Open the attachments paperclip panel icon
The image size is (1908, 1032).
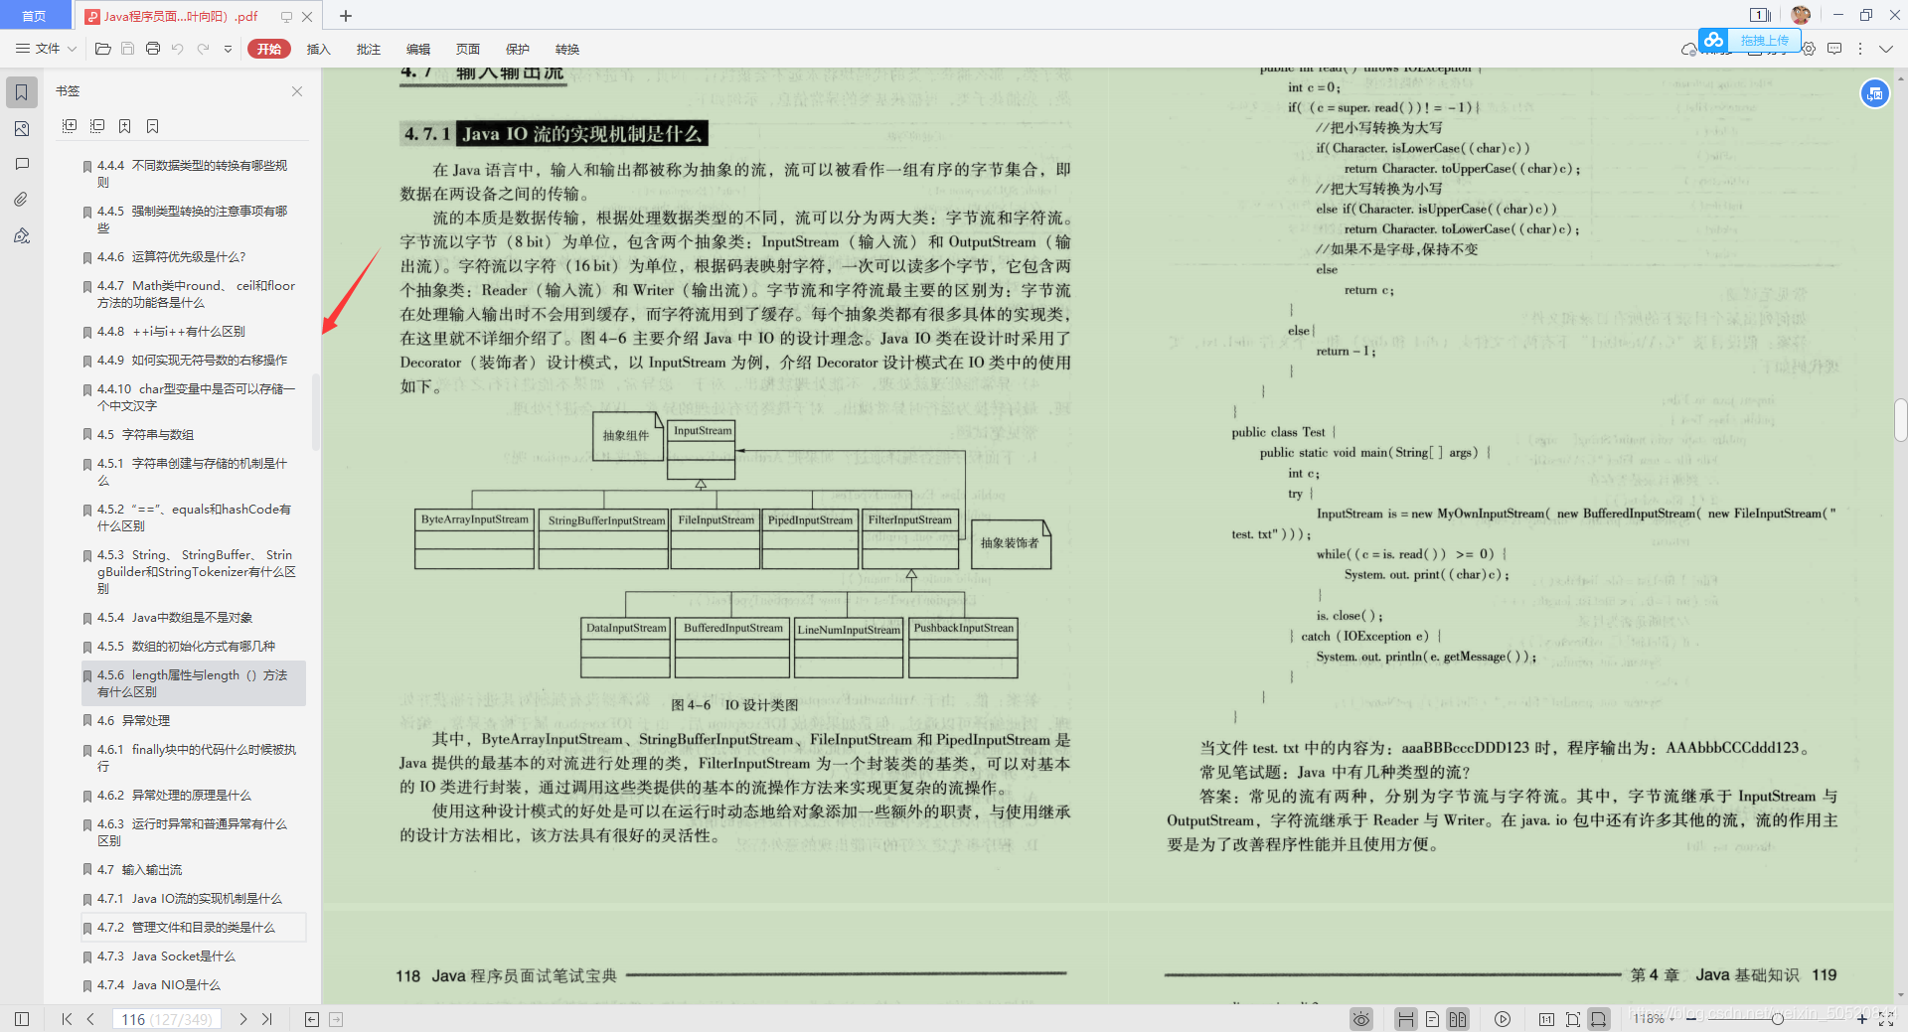click(22, 200)
